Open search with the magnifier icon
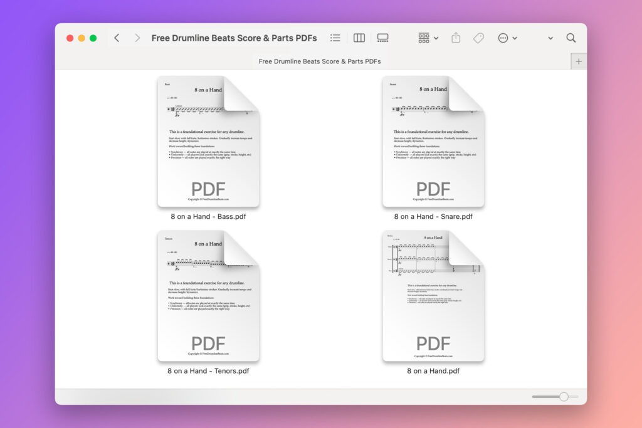This screenshot has height=428, width=642. tap(571, 38)
